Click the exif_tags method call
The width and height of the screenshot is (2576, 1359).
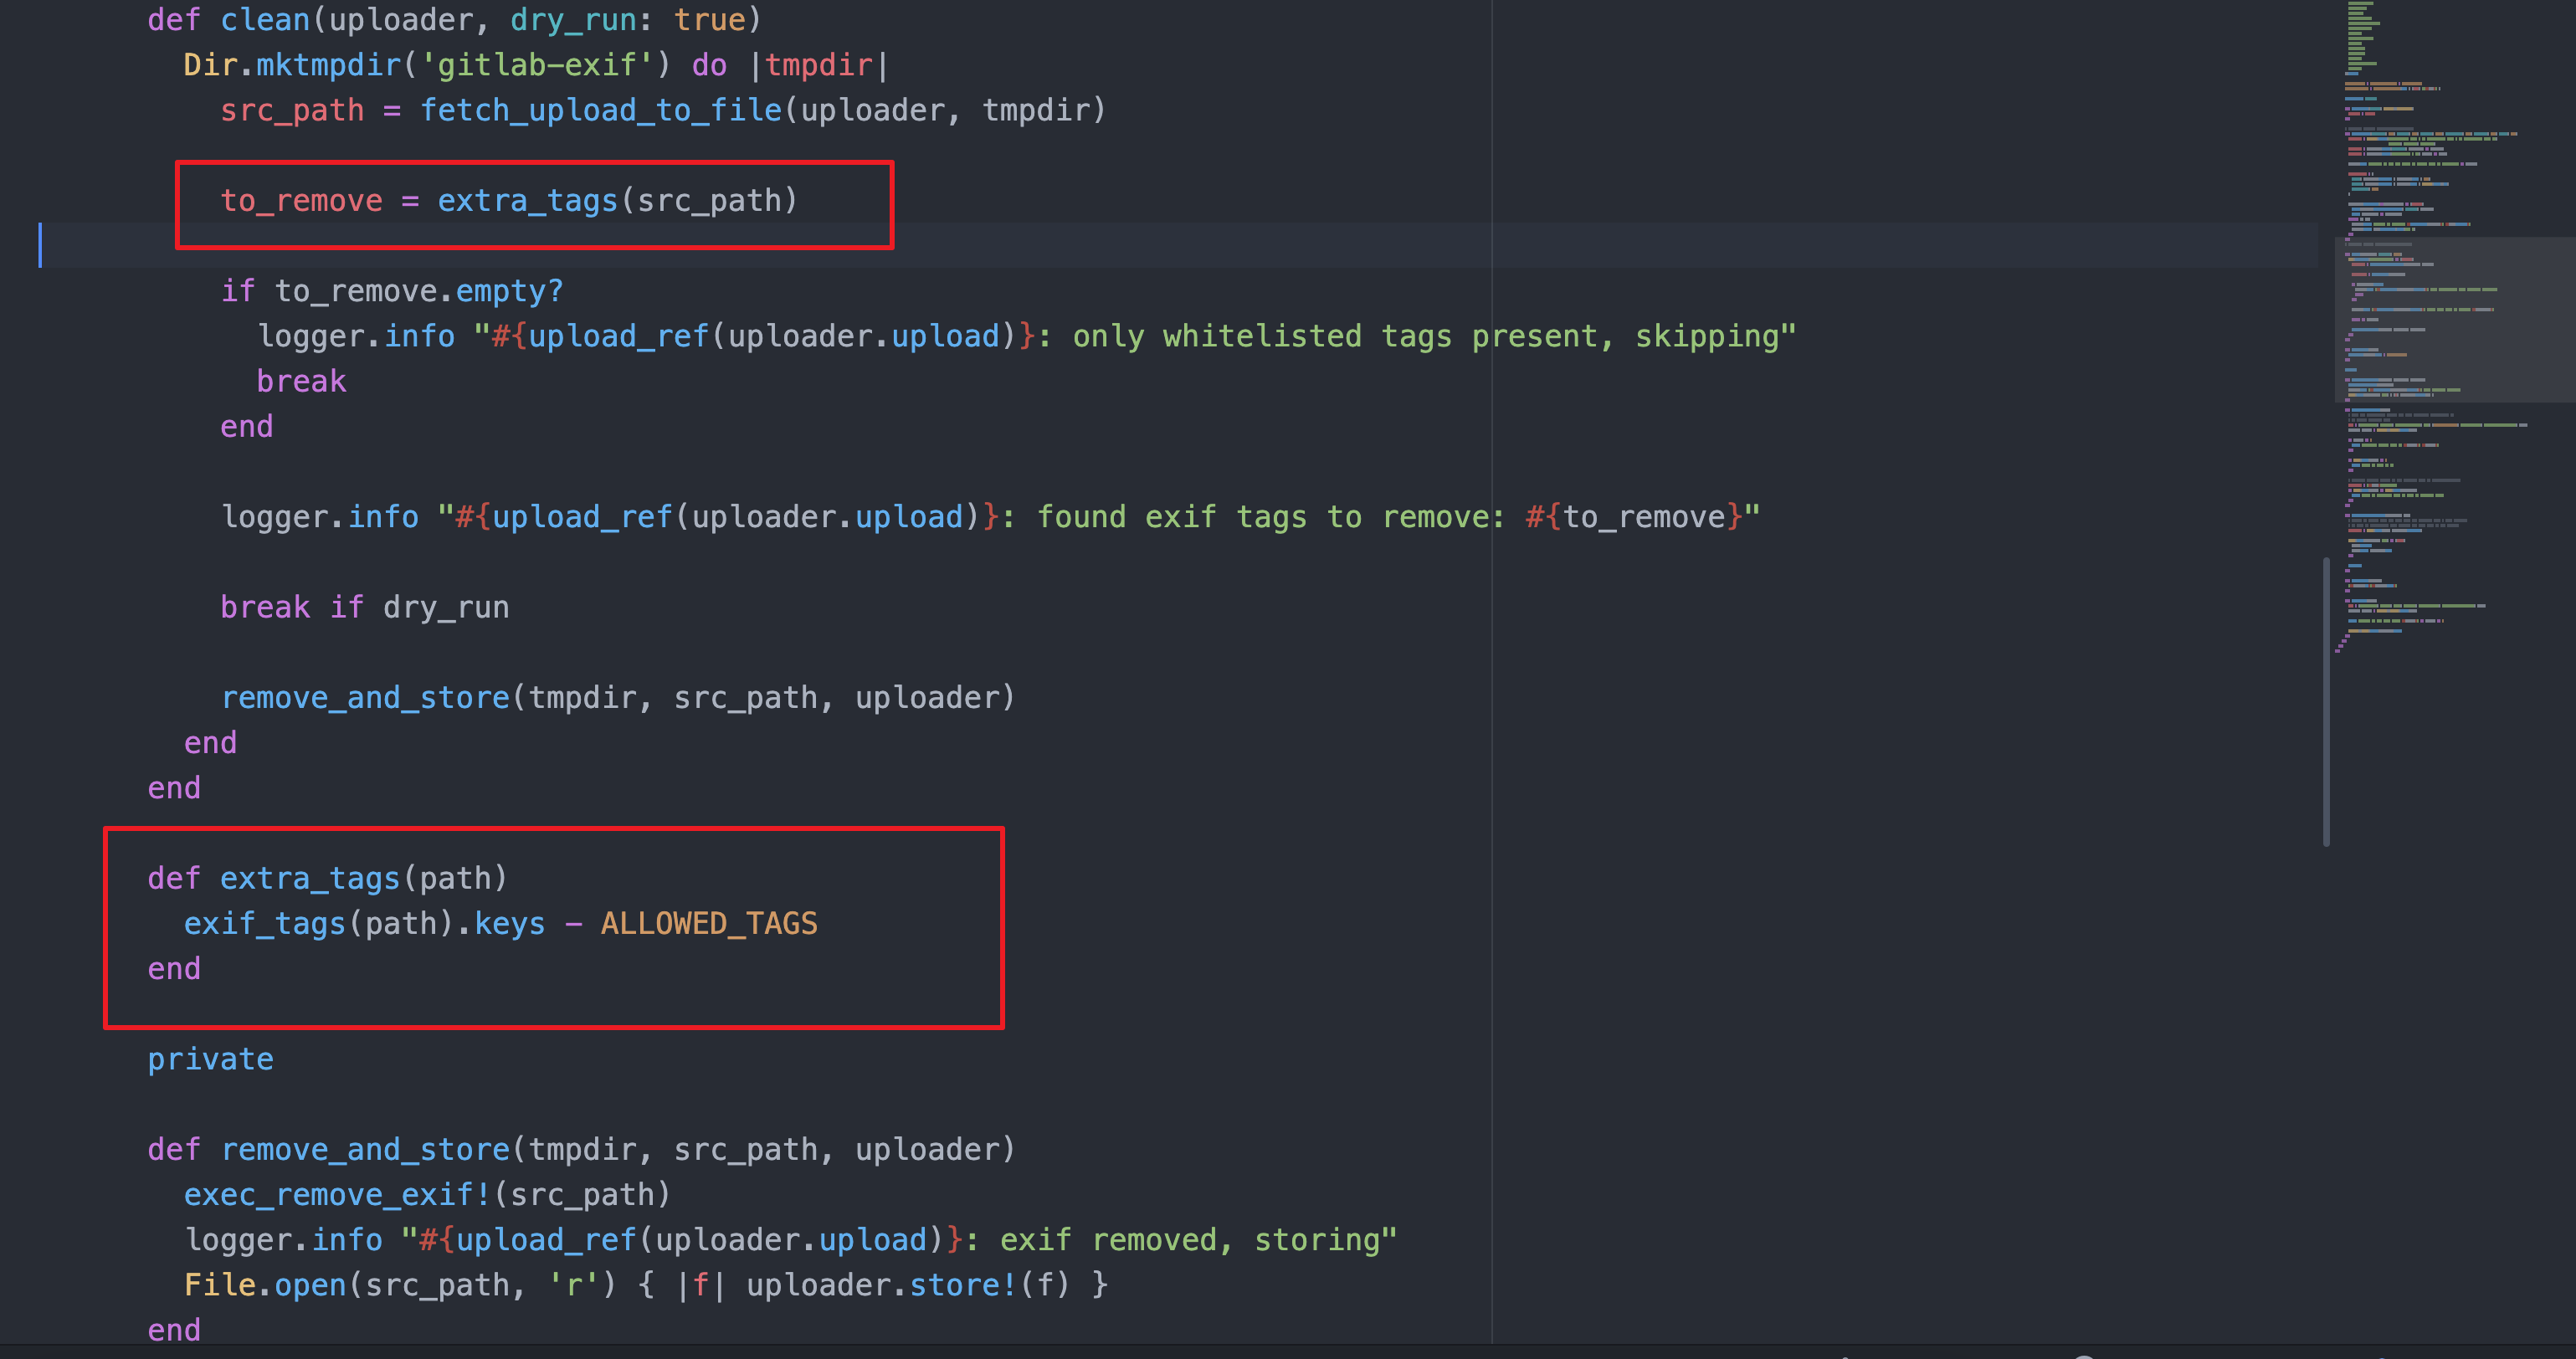(264, 923)
